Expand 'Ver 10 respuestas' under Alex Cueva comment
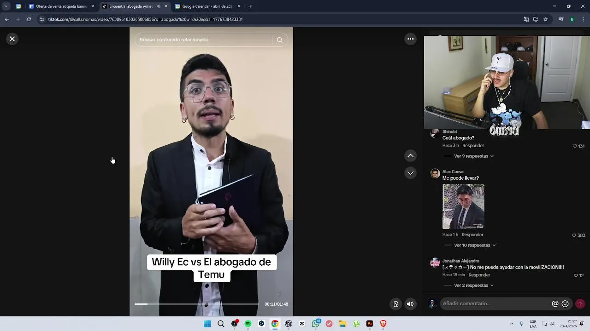The height and width of the screenshot is (331, 590). (x=475, y=245)
